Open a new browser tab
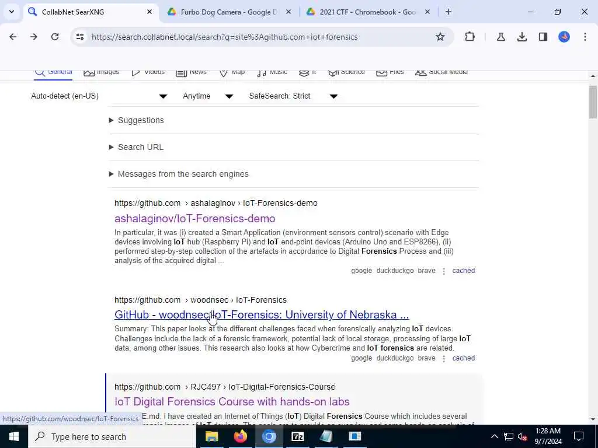Viewport: 598px width, 448px height. click(448, 12)
